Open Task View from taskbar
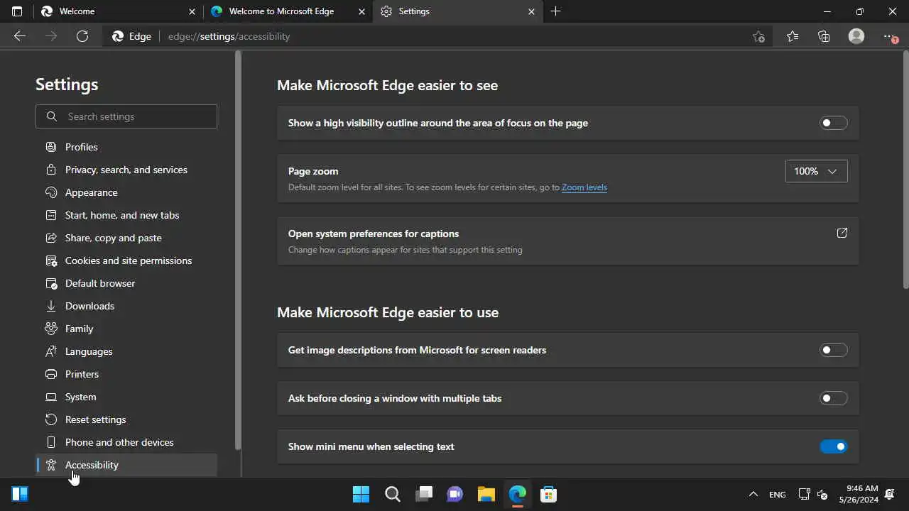 click(x=423, y=494)
